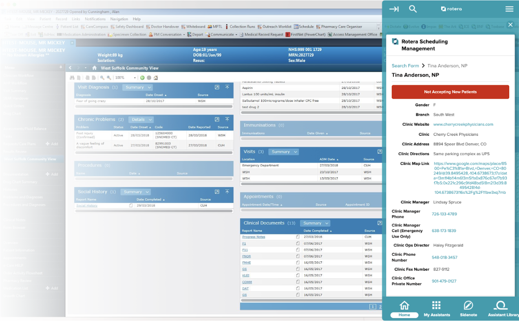The height and width of the screenshot is (321, 519).
Task: Open Schedule from the toolbar
Action: [304, 27]
